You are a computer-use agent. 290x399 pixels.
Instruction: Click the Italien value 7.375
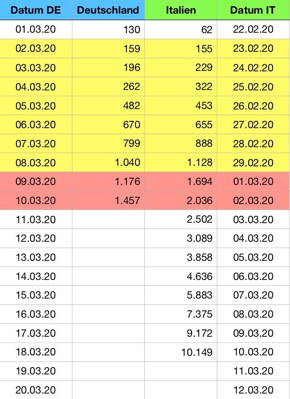pos(181,314)
